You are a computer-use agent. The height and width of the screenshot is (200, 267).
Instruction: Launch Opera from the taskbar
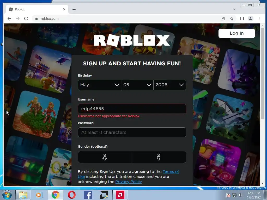(x=72, y=195)
